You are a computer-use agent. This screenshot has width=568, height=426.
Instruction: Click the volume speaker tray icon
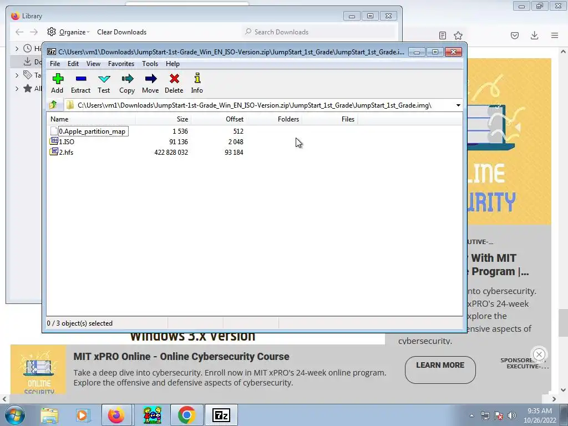[511, 415]
